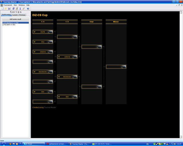Switch to the Current series tab
Screen dimensions: 183x146
(x=15, y=15)
